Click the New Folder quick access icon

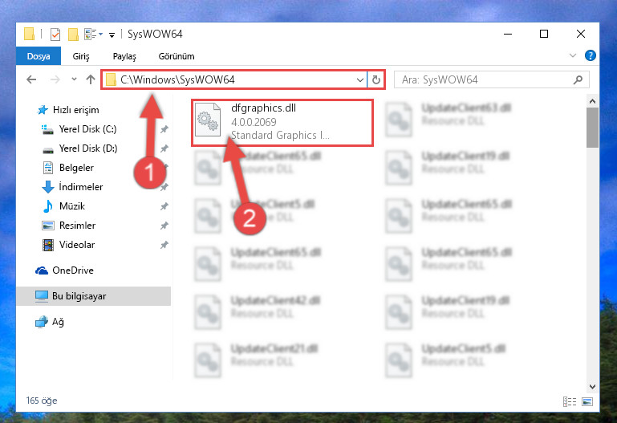point(73,35)
